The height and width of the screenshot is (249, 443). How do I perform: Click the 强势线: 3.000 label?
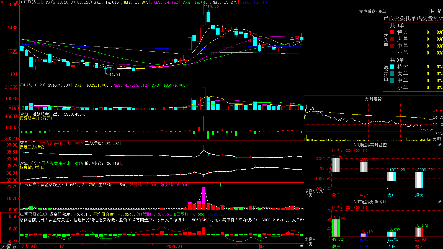pyautogui.click(x=144, y=185)
